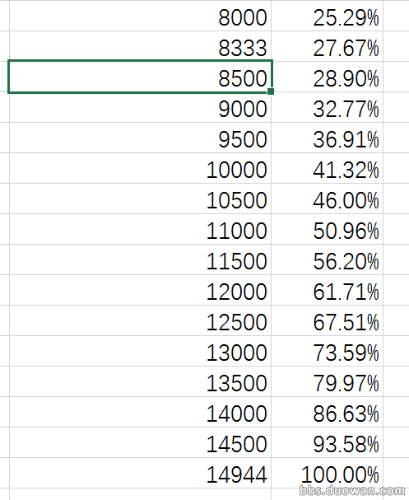409x500 pixels.
Task: Select the cell containing 11000
Action: [x=140, y=229]
